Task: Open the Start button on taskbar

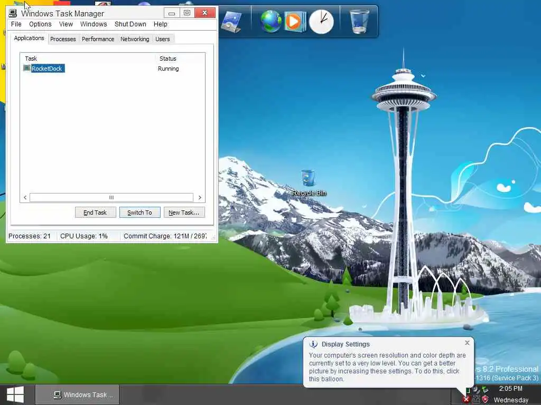Action: tap(15, 394)
